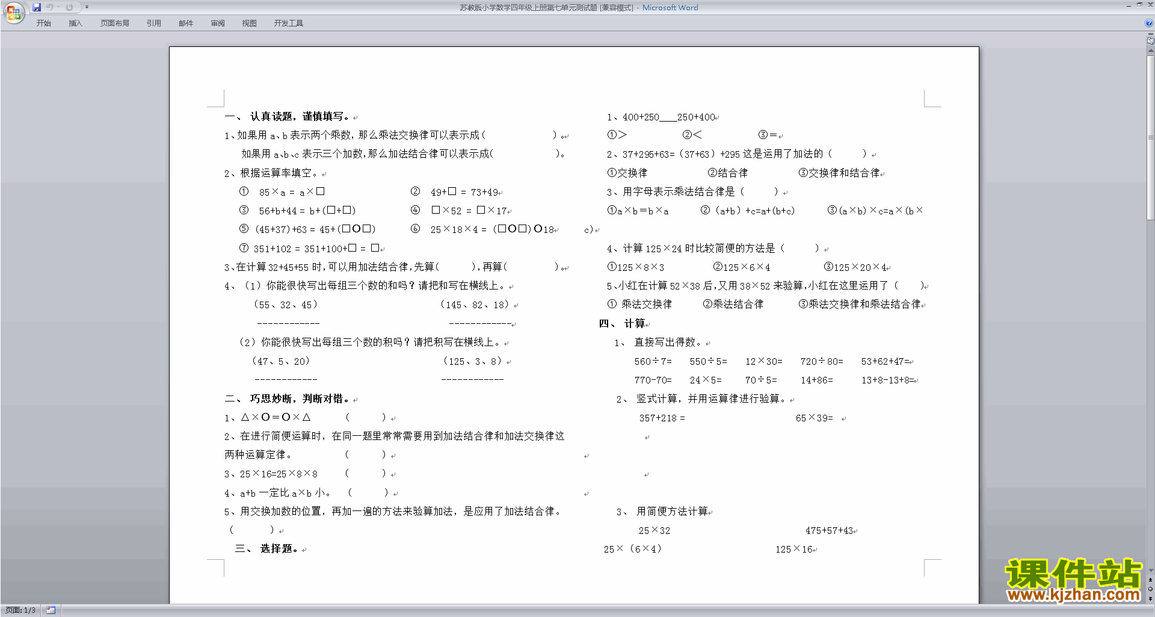This screenshot has width=1155, height=617.
Task: Click option ① 乘法交换律
Action: 639,305
